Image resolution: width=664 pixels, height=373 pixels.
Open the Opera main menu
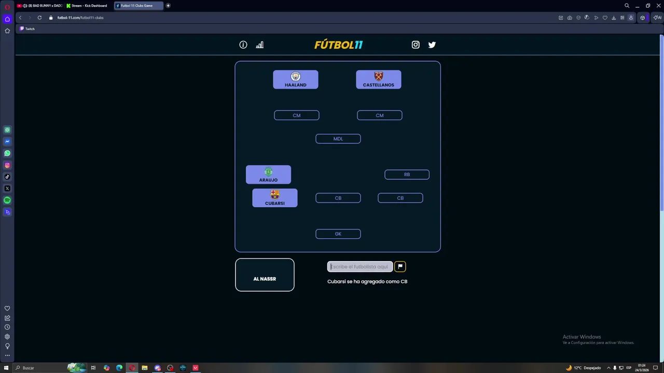coord(7,6)
